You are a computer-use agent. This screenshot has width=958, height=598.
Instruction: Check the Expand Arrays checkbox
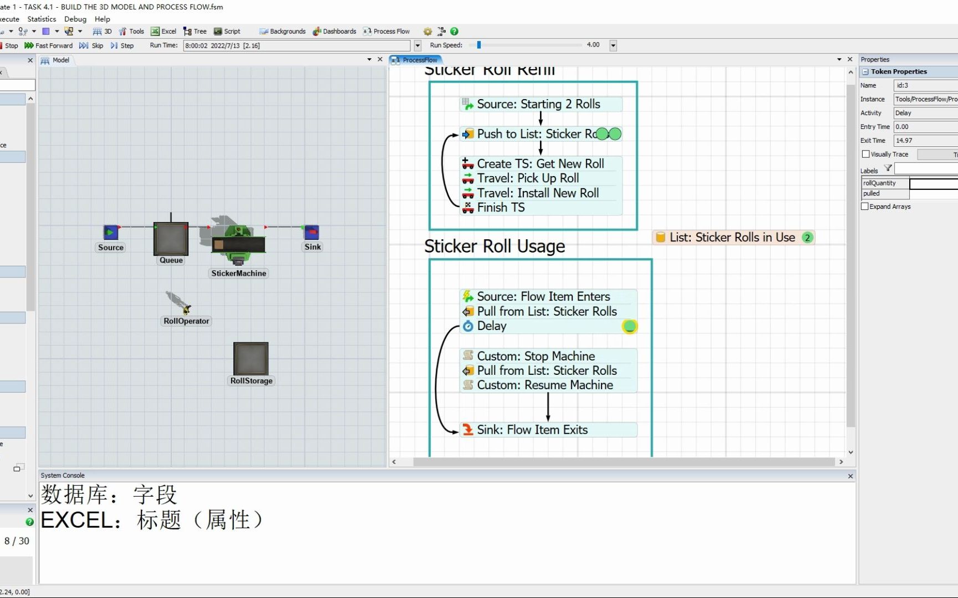point(865,206)
